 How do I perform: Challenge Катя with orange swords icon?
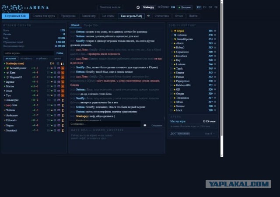coord(63,73)
